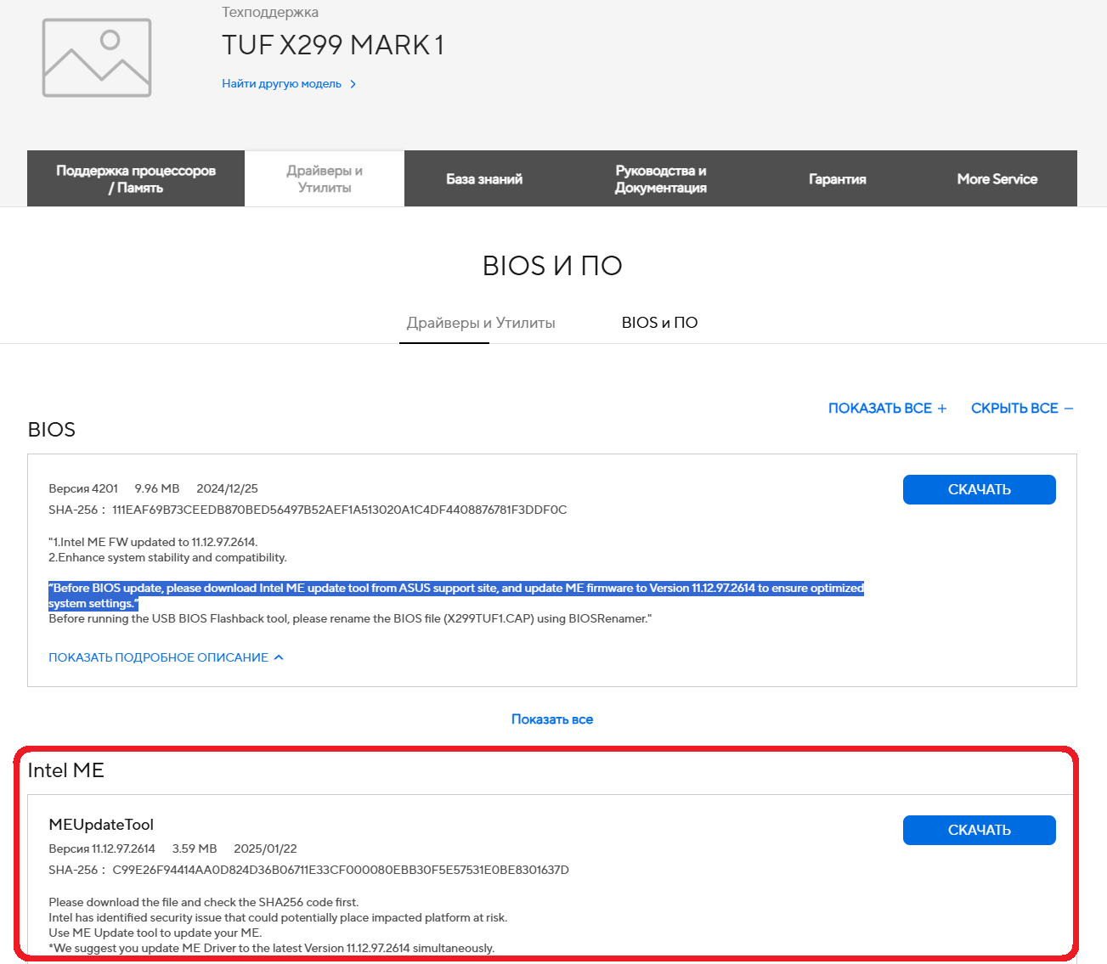Click the 'Версия 11.12.97.2614' text
This screenshot has width=1107, height=964.
102,848
